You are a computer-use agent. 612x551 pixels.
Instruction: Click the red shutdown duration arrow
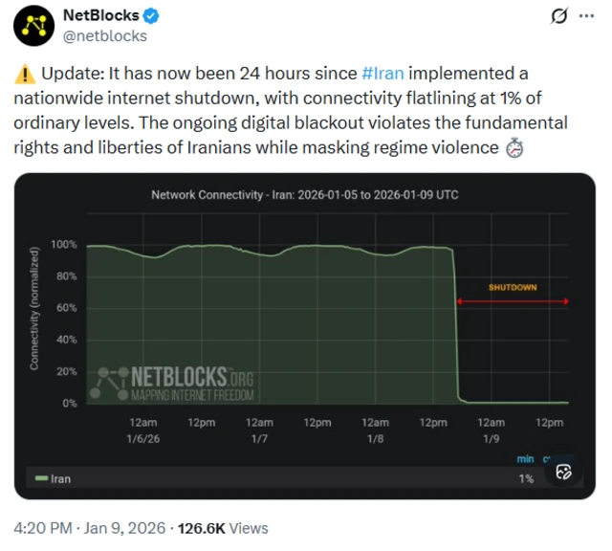point(513,301)
